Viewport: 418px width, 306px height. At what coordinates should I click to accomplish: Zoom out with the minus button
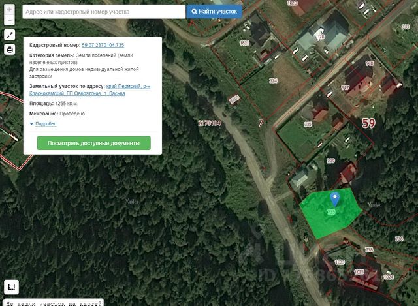pyautogui.click(x=9, y=20)
